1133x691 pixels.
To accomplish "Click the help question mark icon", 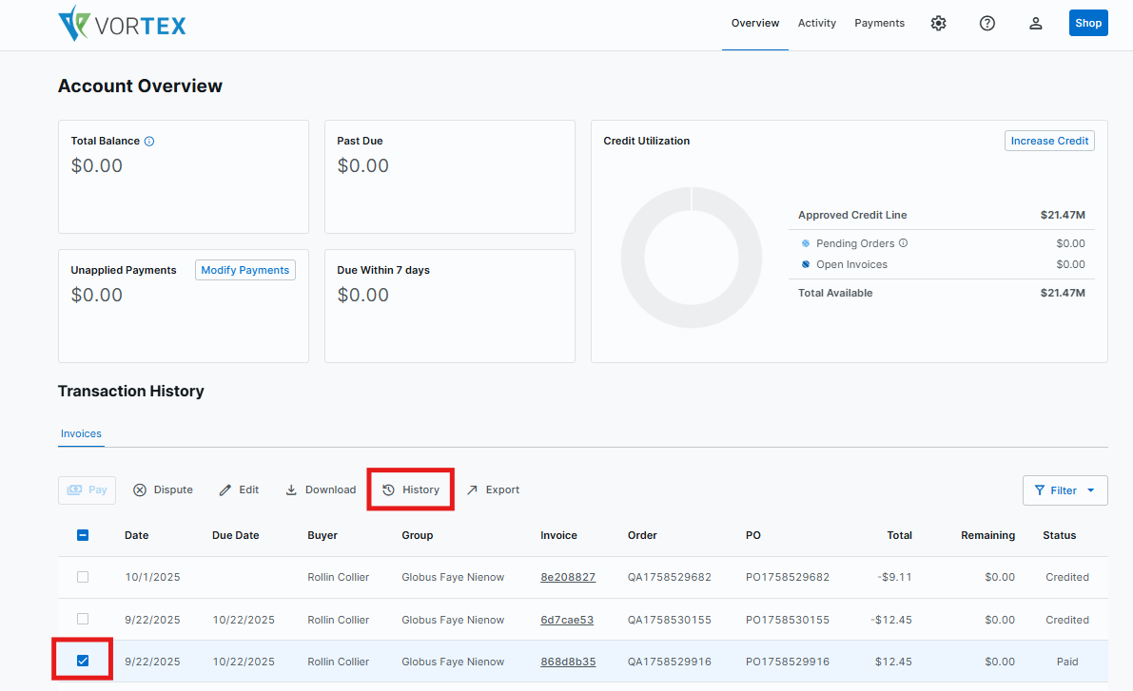I will click(986, 24).
